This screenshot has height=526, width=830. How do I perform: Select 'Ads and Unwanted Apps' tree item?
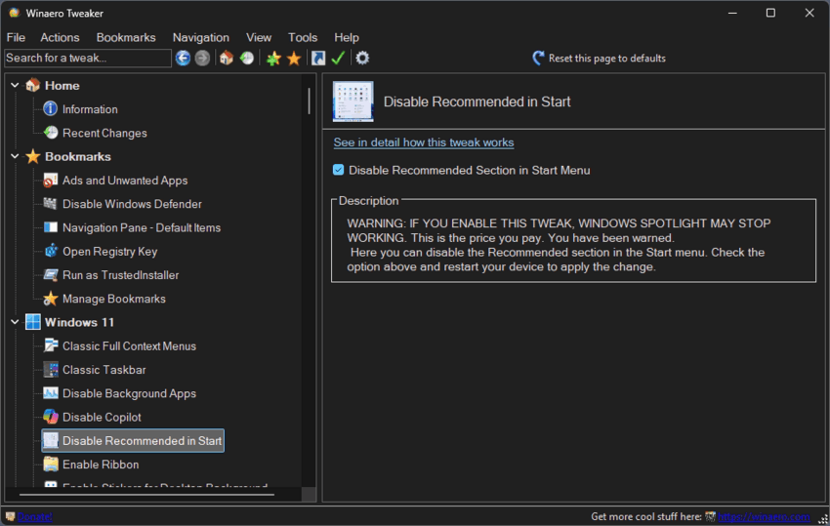coord(125,181)
